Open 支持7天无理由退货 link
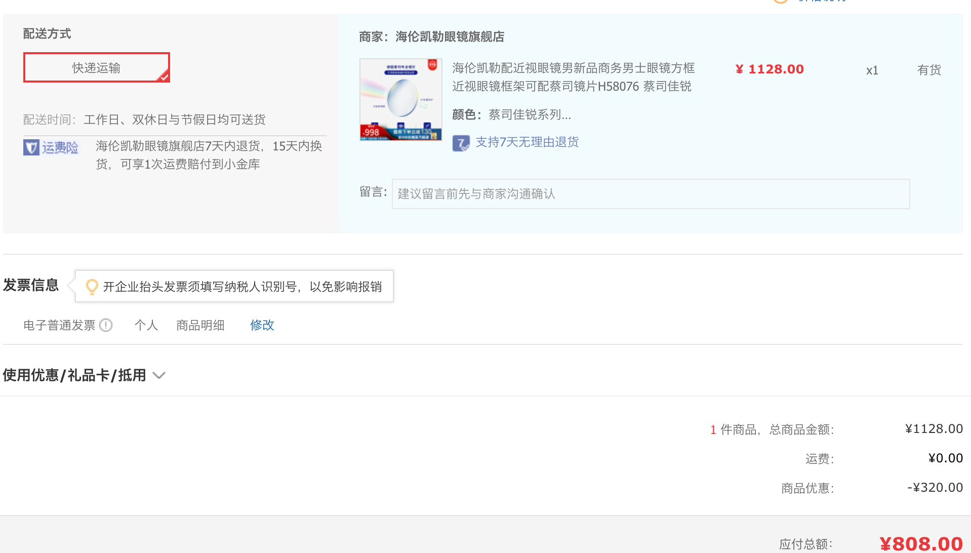Image resolution: width=971 pixels, height=553 pixels. coord(527,142)
